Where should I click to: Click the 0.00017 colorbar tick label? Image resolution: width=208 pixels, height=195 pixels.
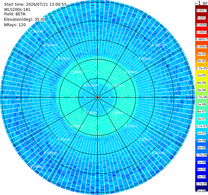(202, 39)
